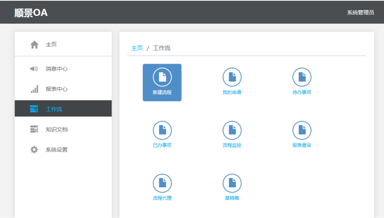
Task: Click the 主页 breadcrumb link
Action: point(137,48)
